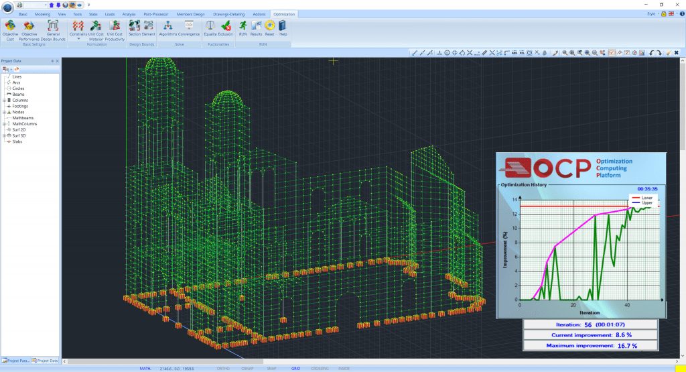Open Unit Cost Material formulation

point(96,26)
